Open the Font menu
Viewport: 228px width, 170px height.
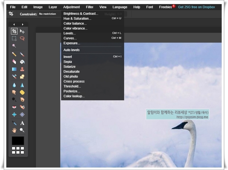point(150,7)
